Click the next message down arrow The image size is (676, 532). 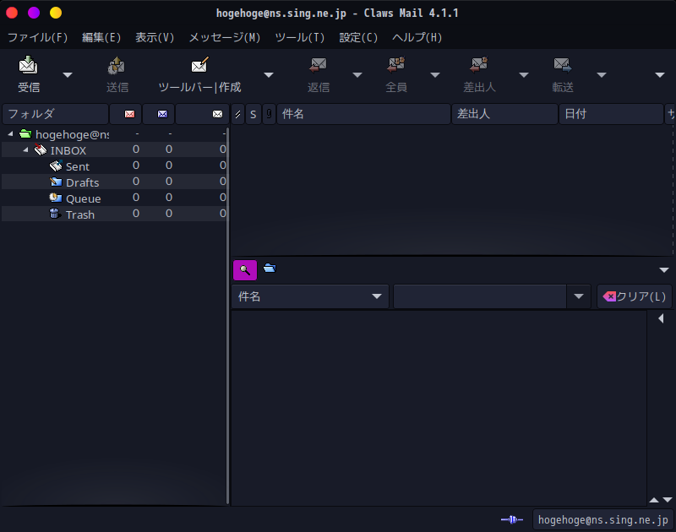[668, 500]
